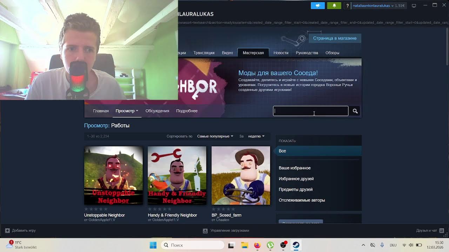Image resolution: width=449 pixels, height=252 pixels.
Task: Click the magnifier search button in workshop
Action: coord(355,111)
